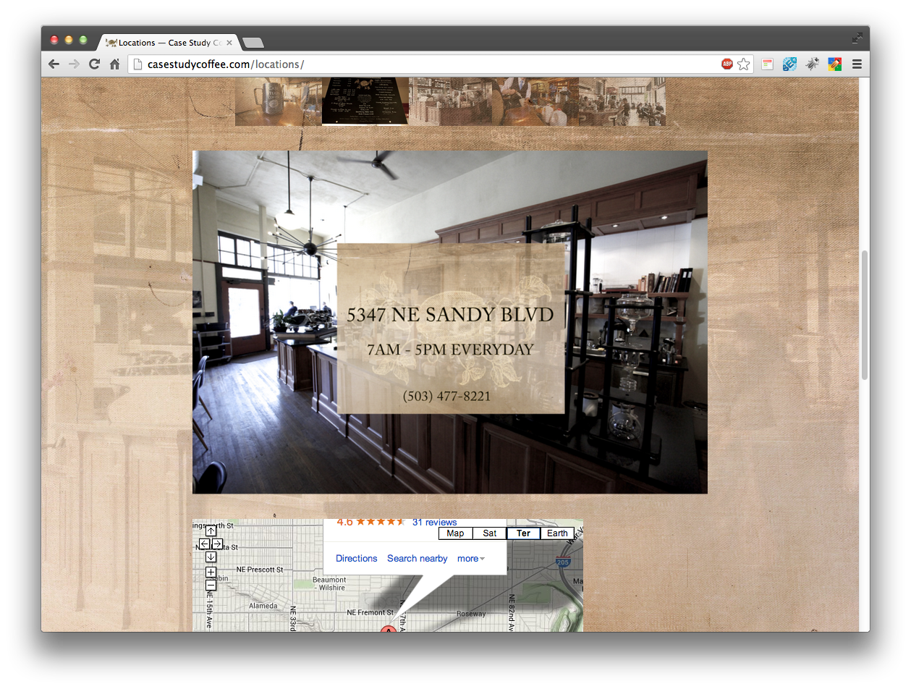Expand the more dropdown in map popup
Viewport: 911px width, 689px height.
coord(471,559)
